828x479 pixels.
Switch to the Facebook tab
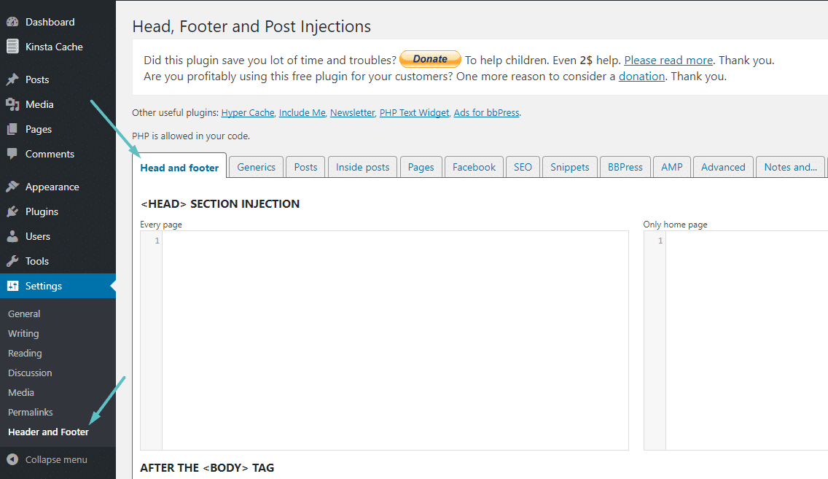pos(474,166)
